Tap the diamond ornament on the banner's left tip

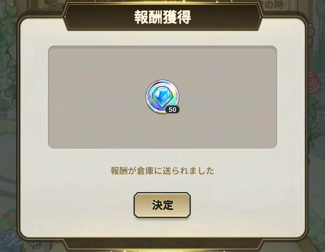pyautogui.click(x=65, y=17)
